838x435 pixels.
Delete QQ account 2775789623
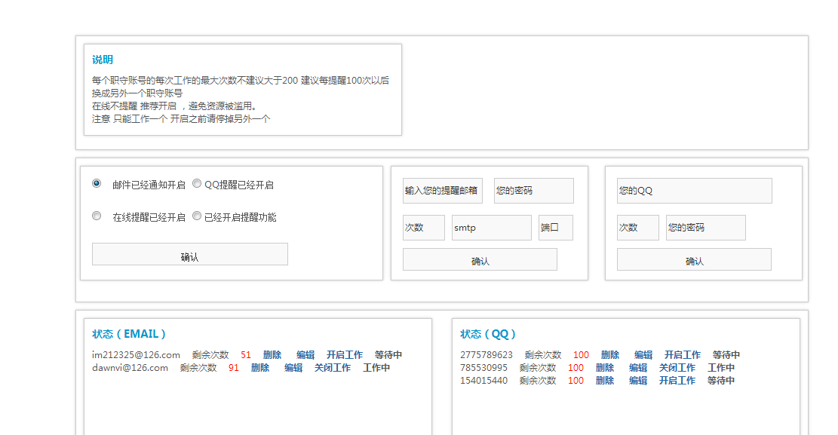[609, 354]
